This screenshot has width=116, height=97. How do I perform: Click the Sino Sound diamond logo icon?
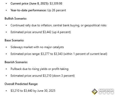click(x=95, y=92)
